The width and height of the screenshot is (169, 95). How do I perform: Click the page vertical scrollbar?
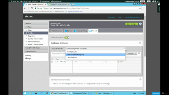click(x=145, y=36)
